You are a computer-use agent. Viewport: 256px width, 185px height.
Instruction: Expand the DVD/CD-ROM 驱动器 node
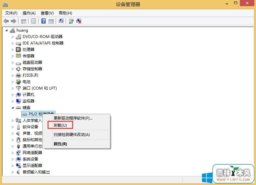click(13, 37)
